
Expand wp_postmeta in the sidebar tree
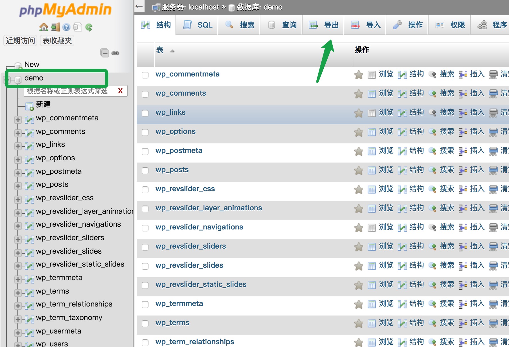18,173
